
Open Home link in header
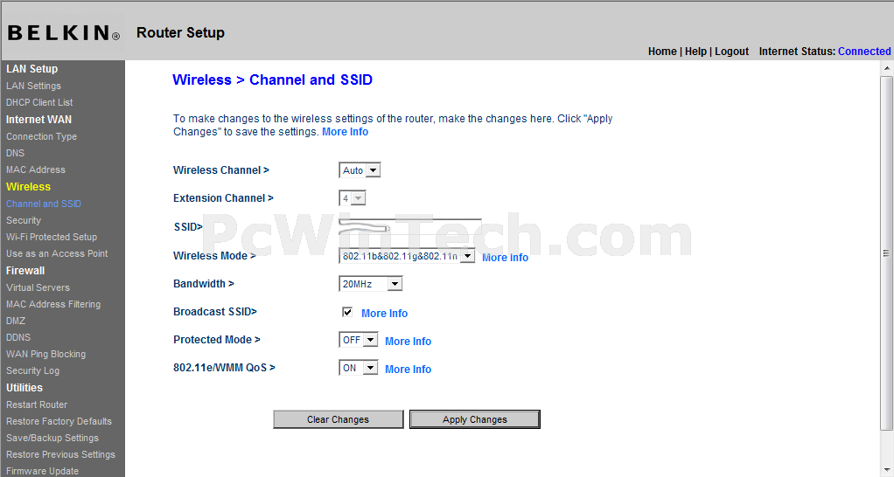(x=662, y=52)
